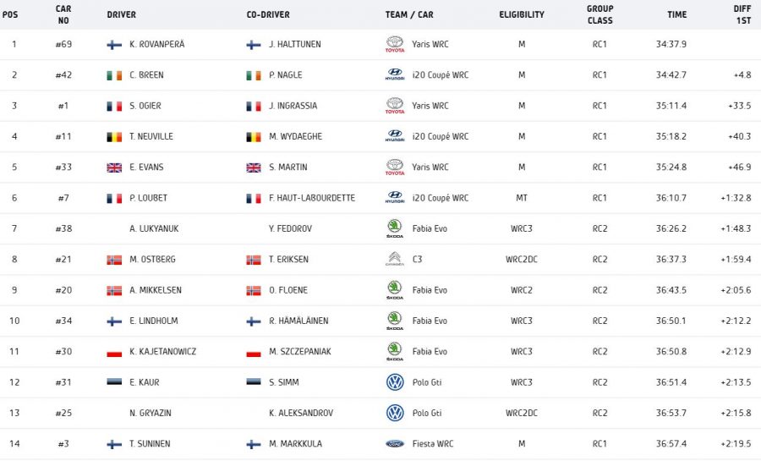Click the Polish flag next to K. Kajetanowicz

coord(114,352)
